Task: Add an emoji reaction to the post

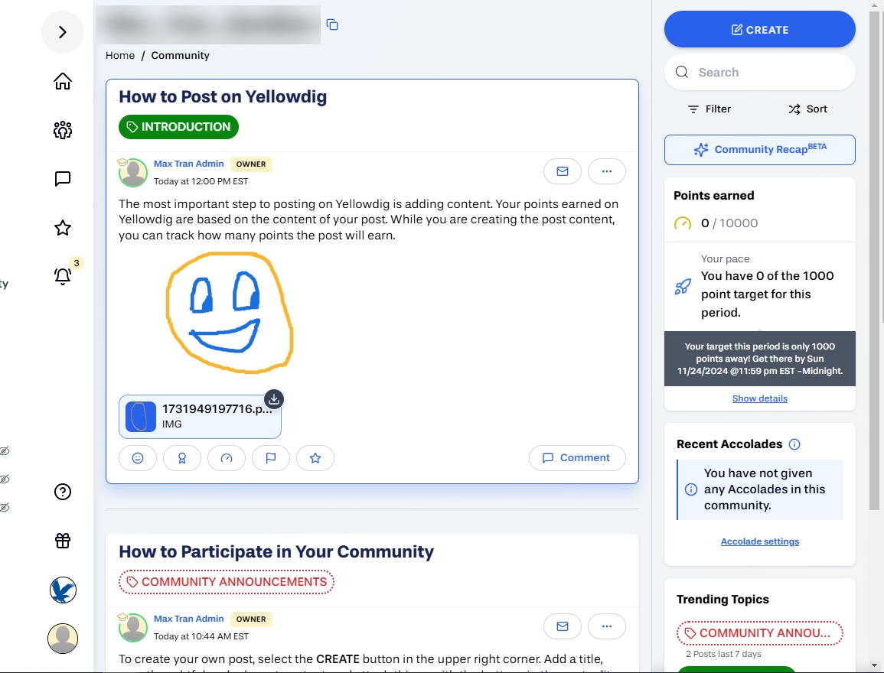Action: 138,458
